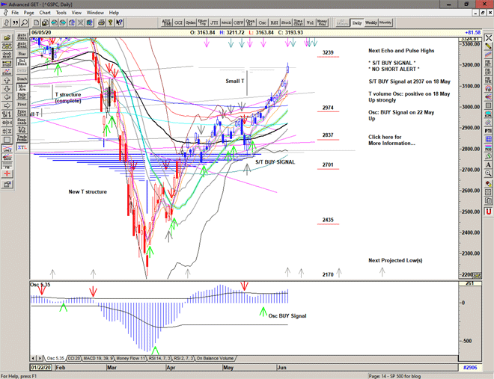Click the left arrow icon in left toolbar
494x379 pixels.
coord(7,97)
